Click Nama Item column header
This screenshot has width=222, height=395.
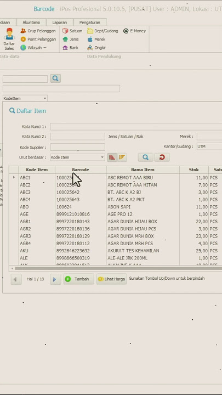[143, 170]
